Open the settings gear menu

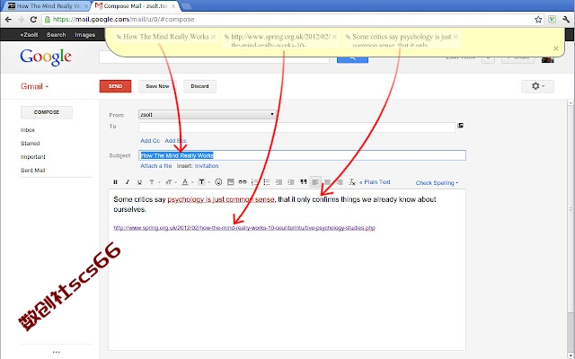click(x=537, y=86)
